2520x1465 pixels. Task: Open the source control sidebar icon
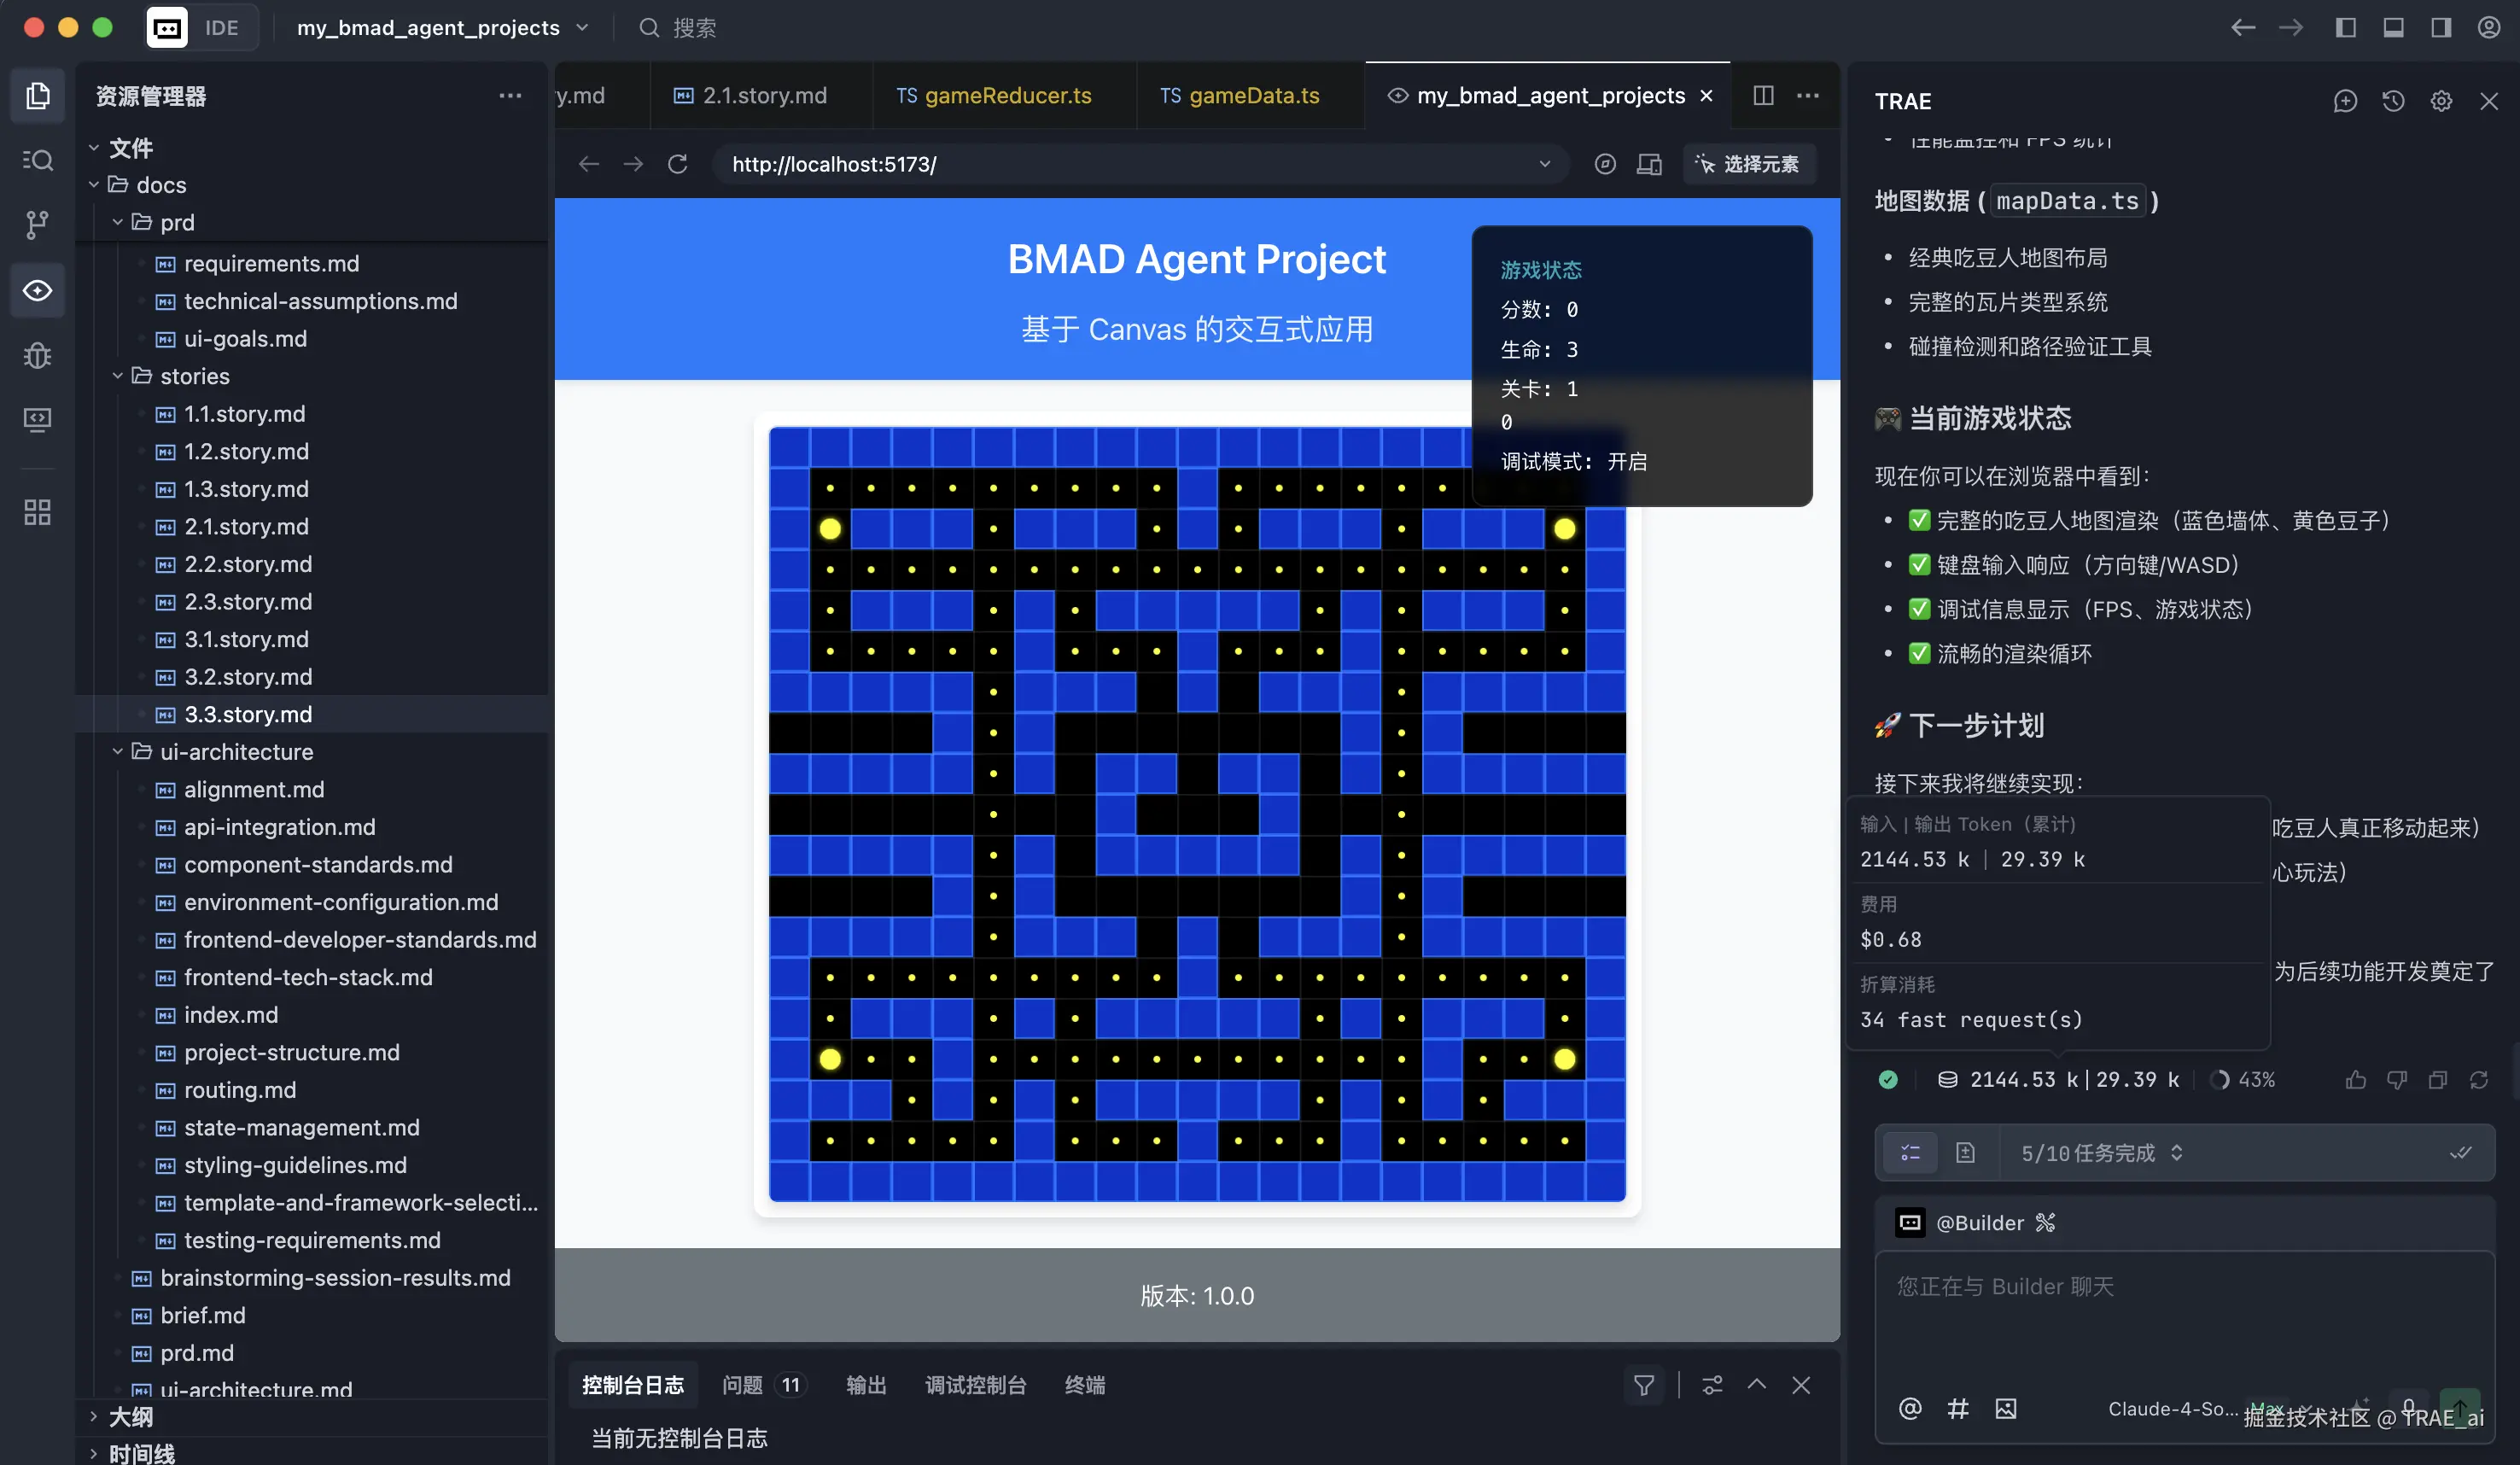pos(37,225)
